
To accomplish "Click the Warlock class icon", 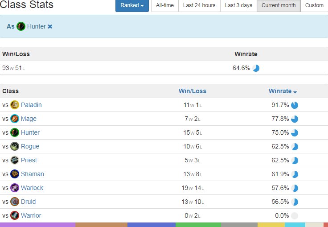I will click(x=15, y=188).
